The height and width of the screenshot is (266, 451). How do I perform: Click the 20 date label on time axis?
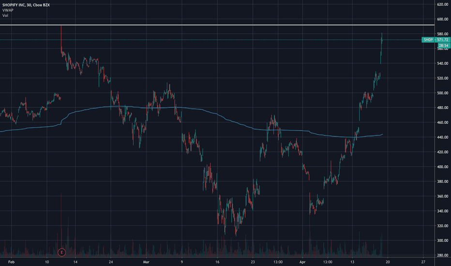(x=388, y=262)
